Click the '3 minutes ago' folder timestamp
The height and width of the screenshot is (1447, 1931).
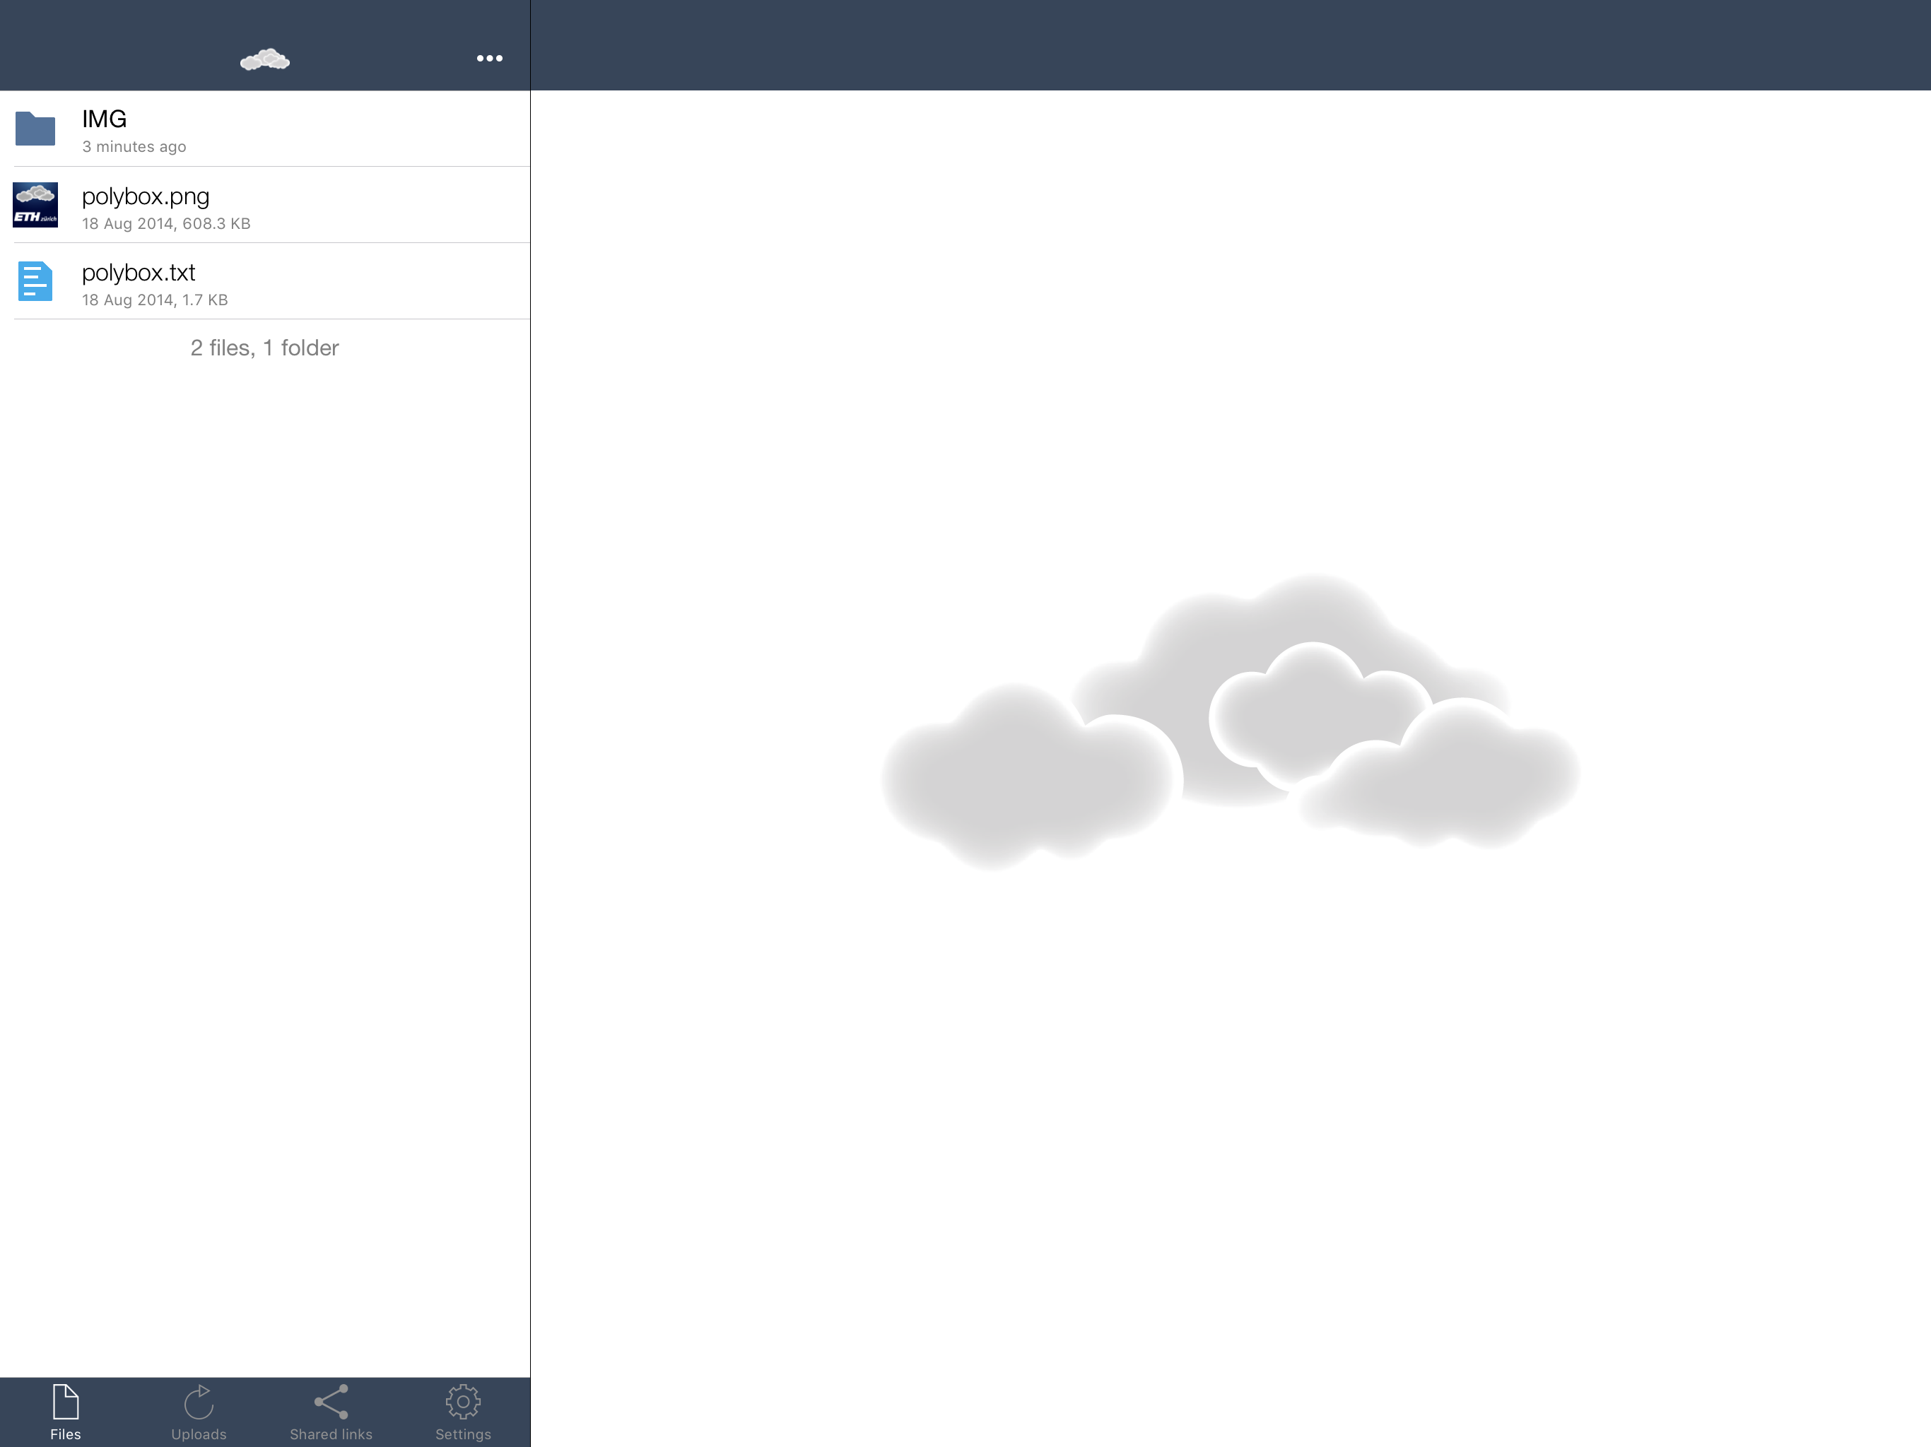(134, 147)
